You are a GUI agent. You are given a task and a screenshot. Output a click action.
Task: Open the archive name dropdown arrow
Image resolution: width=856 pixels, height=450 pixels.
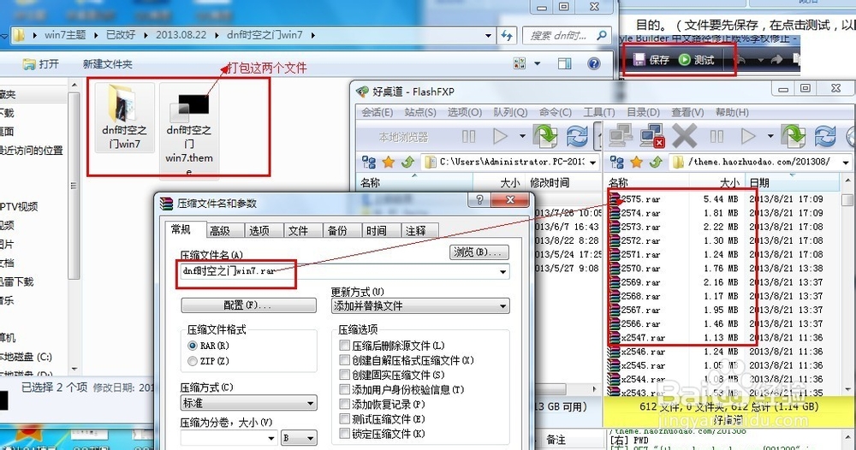[502, 272]
